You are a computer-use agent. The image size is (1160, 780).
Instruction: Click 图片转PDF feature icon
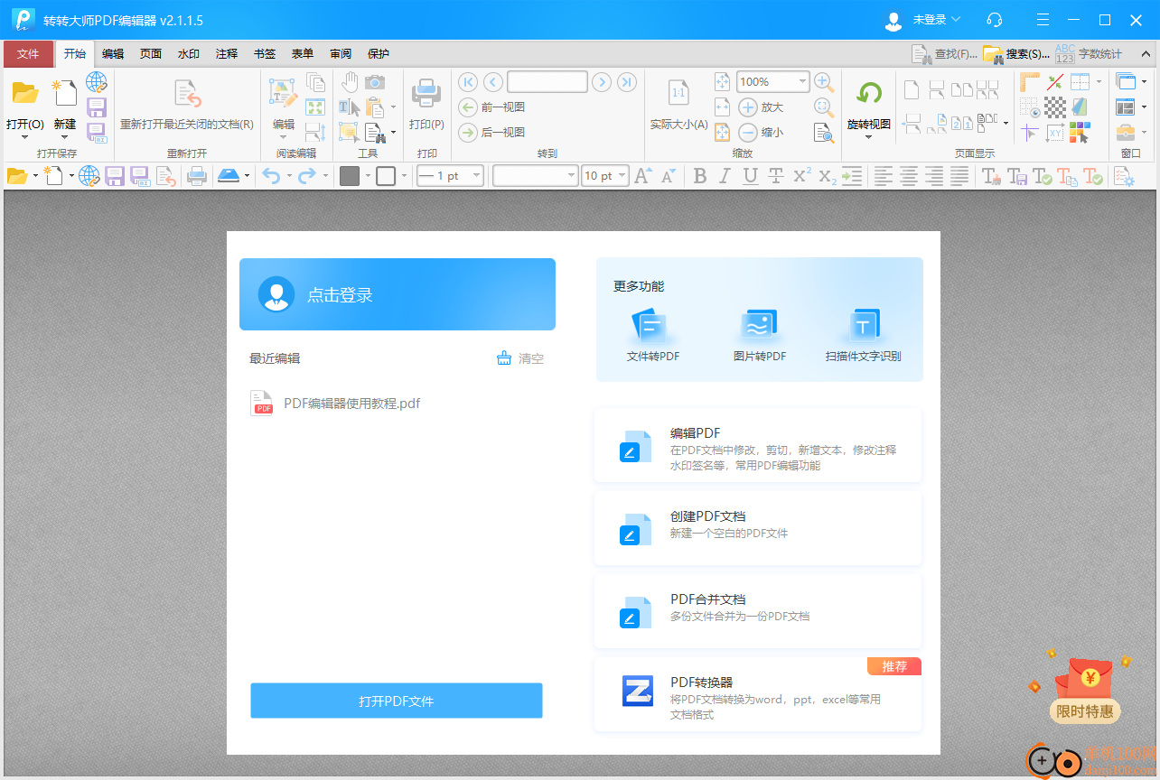759,327
